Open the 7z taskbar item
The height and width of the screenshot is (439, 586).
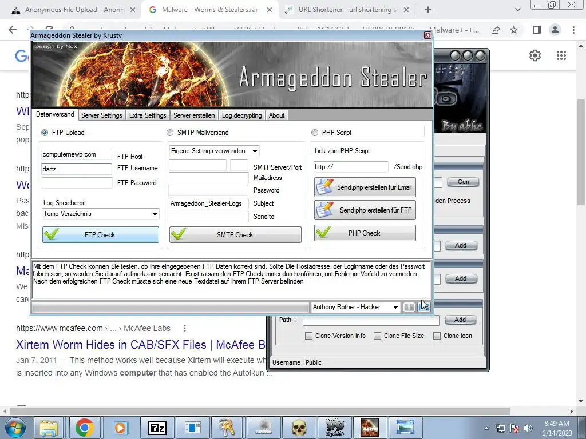(157, 428)
